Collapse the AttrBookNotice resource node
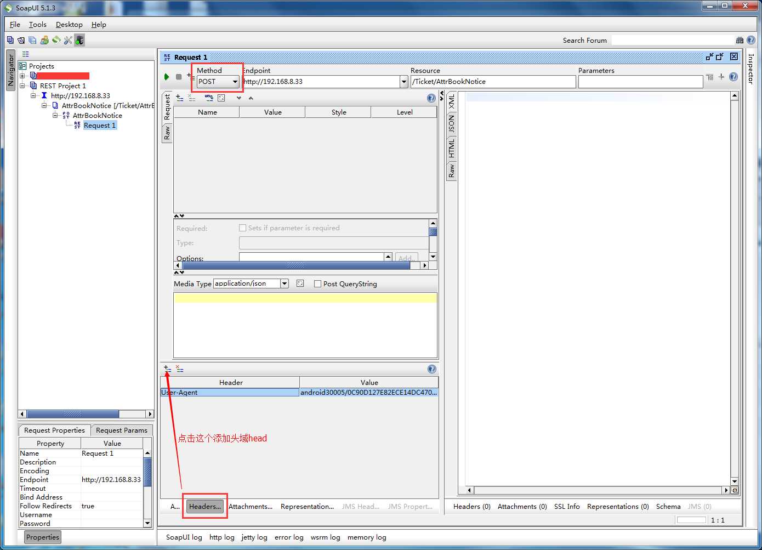Screen dimensions: 762x550 coord(44,105)
